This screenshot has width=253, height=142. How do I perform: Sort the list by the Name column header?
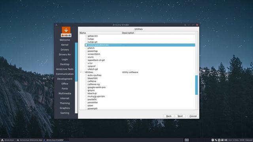100,33
